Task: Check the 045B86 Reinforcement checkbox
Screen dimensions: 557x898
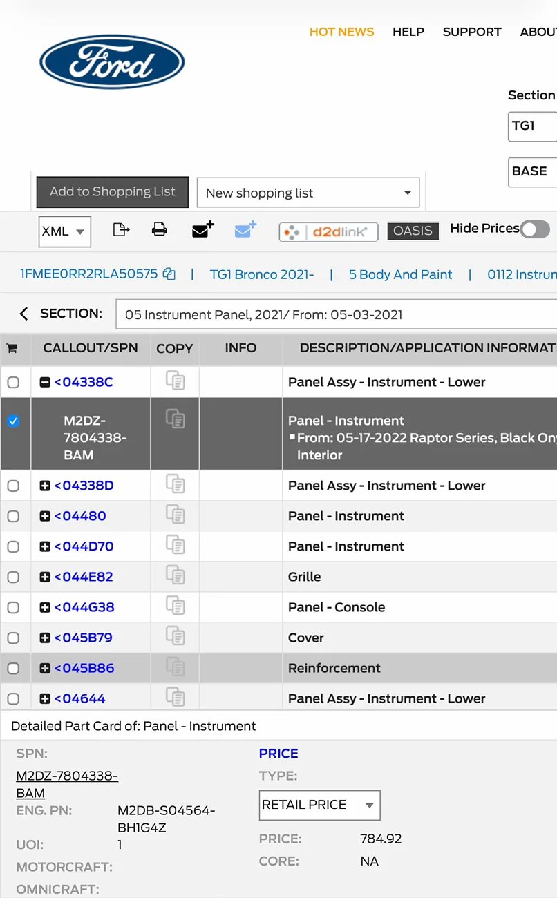Action: pyautogui.click(x=13, y=668)
